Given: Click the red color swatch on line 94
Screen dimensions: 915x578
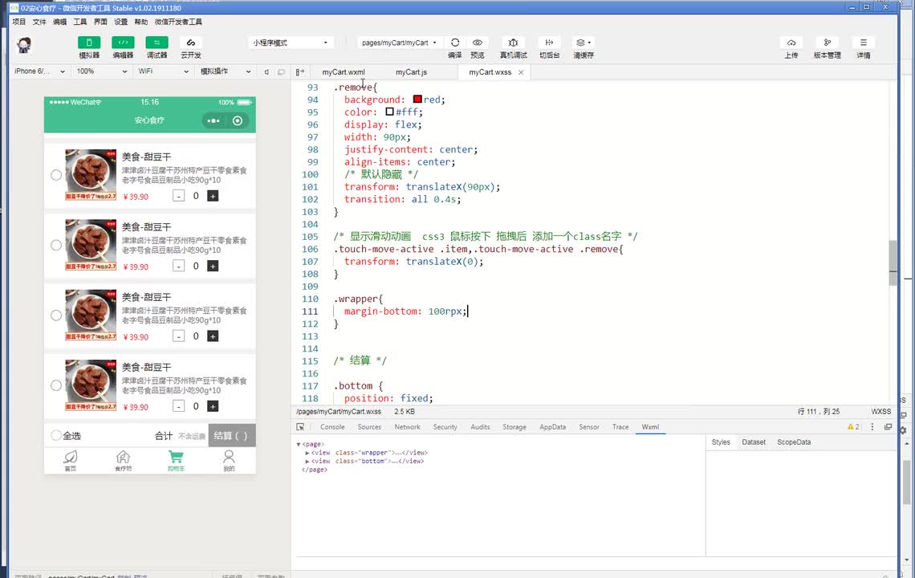Looking at the screenshot, I should click(417, 100).
